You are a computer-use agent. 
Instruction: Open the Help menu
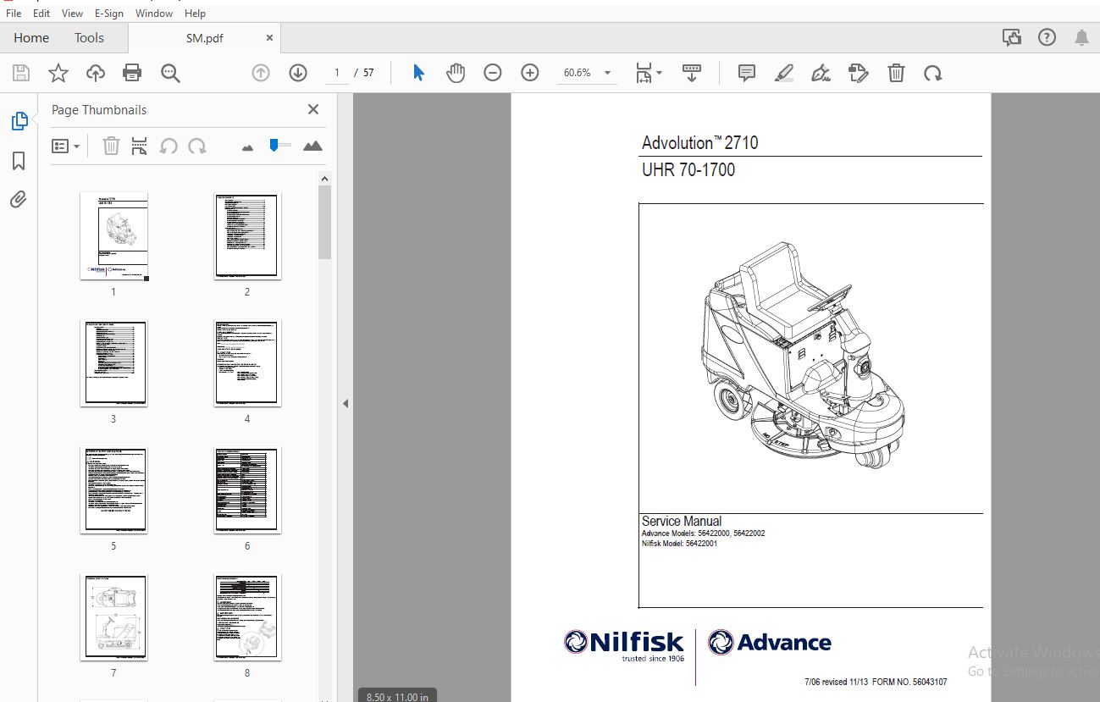[x=196, y=14]
